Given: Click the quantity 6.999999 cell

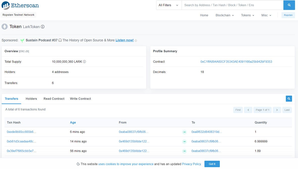Looking at the screenshot, I should click(x=261, y=141).
